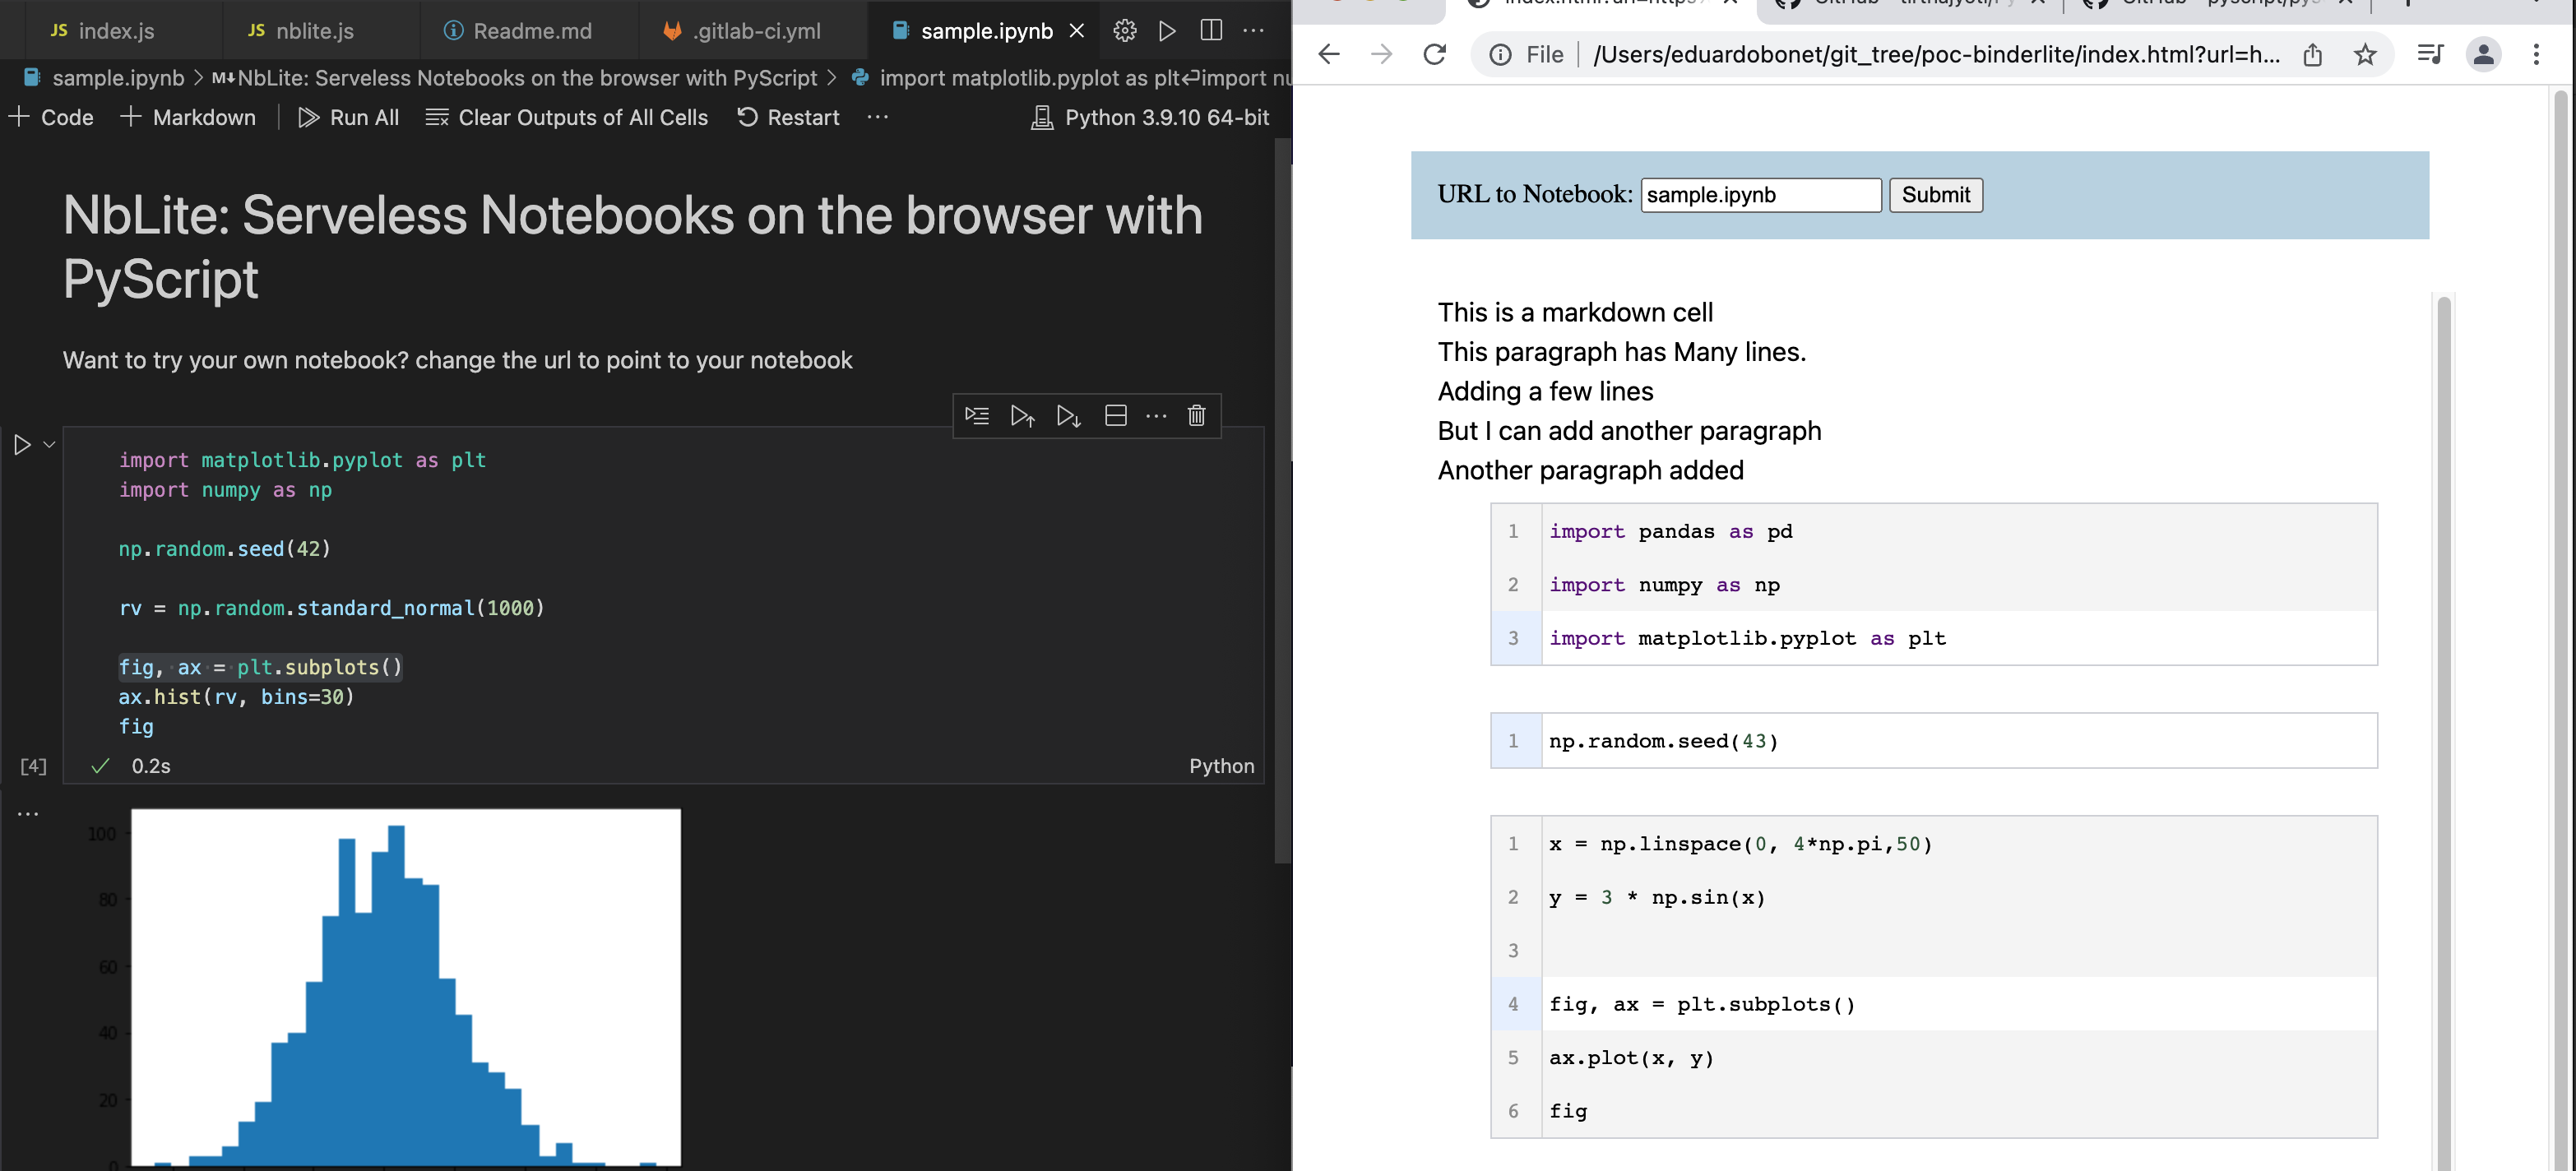Viewport: 2576px width, 1171px height.
Task: Click Submit button
Action: tap(1935, 195)
